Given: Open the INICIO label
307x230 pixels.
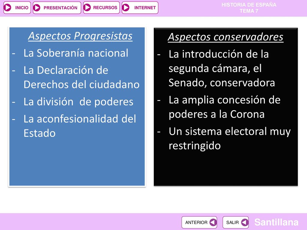Looking at the screenshot, I should [x=22, y=8].
